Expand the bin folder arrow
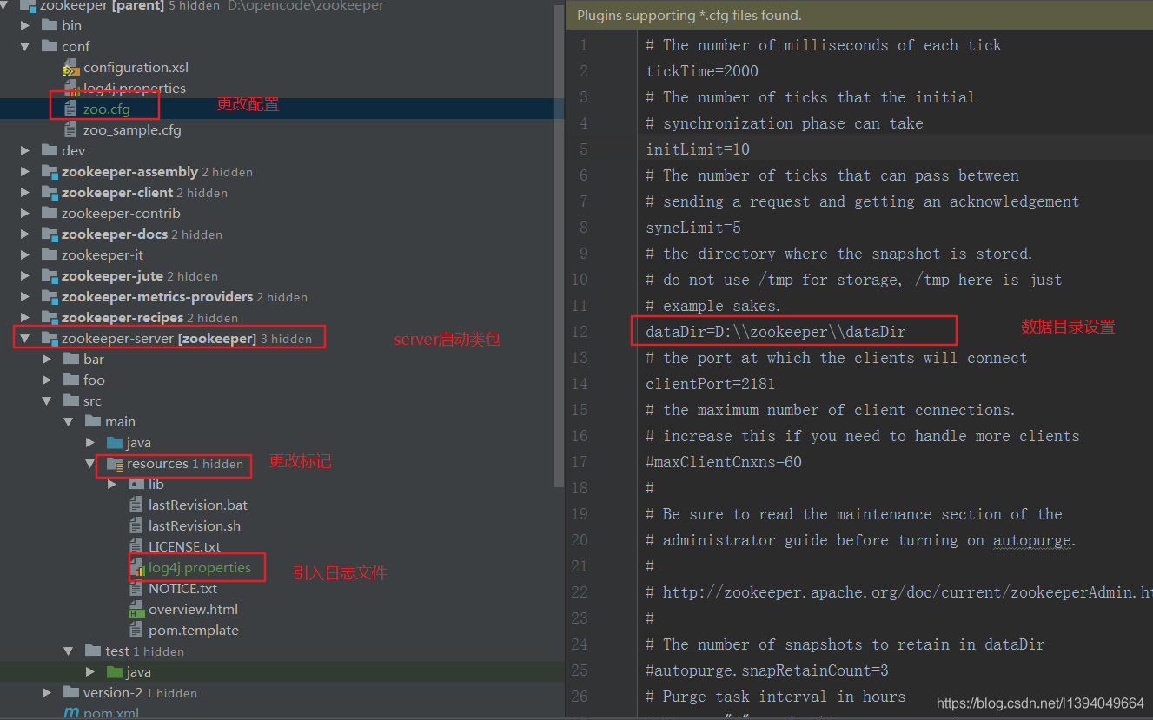 pos(26,26)
